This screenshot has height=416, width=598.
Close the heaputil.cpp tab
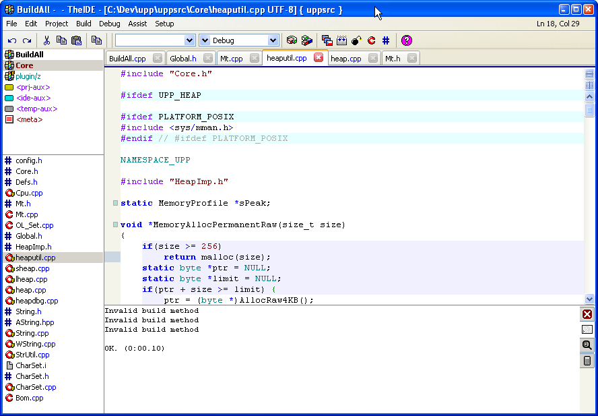[319, 58]
